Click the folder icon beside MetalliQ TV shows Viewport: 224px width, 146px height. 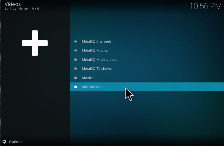pos(76,69)
